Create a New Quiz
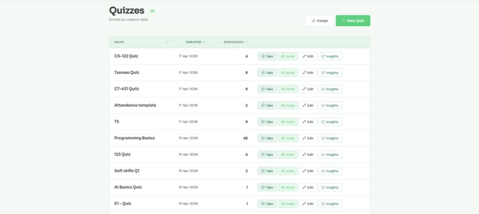 click(x=353, y=21)
